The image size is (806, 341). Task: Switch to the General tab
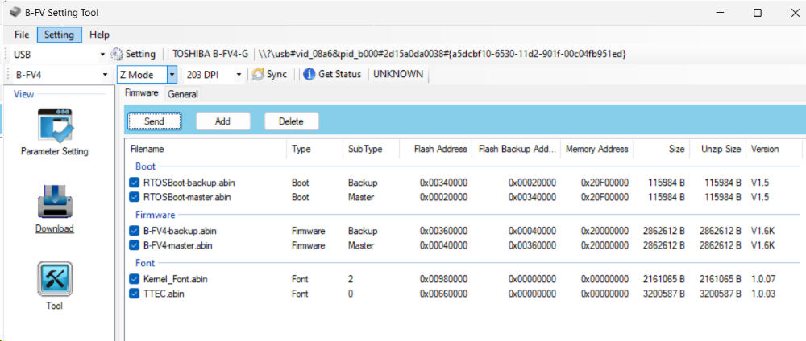[183, 94]
